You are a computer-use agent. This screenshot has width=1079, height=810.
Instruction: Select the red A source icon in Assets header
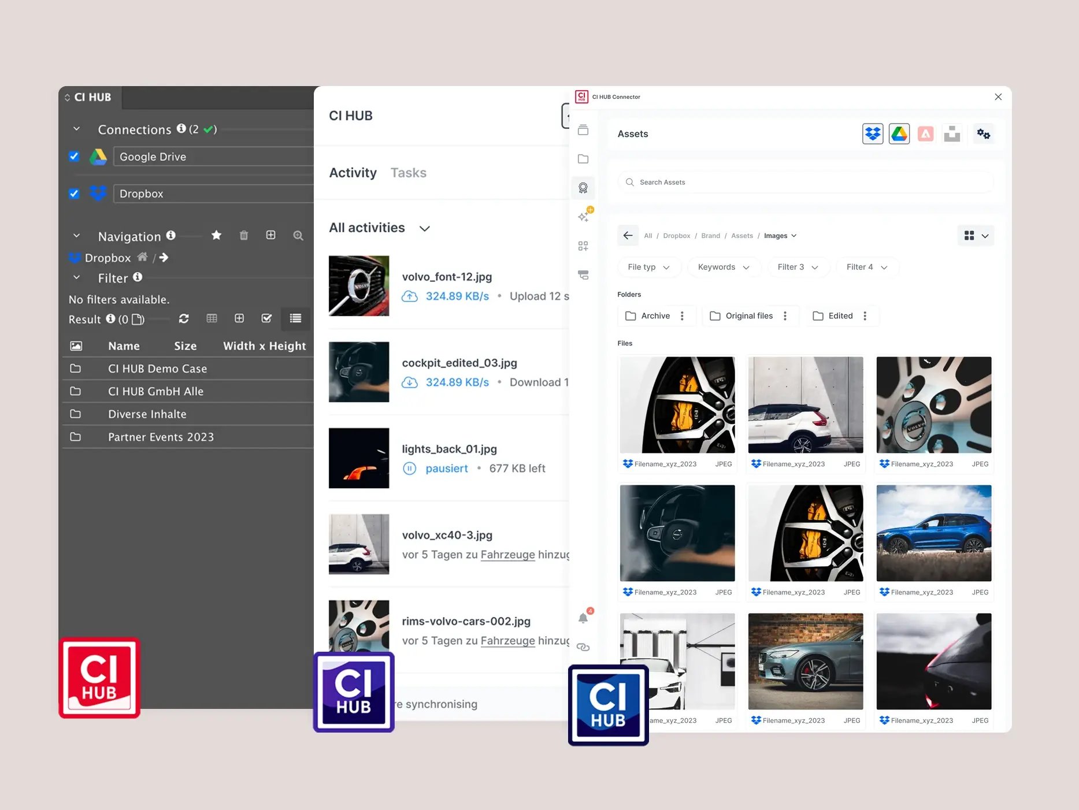tap(926, 134)
